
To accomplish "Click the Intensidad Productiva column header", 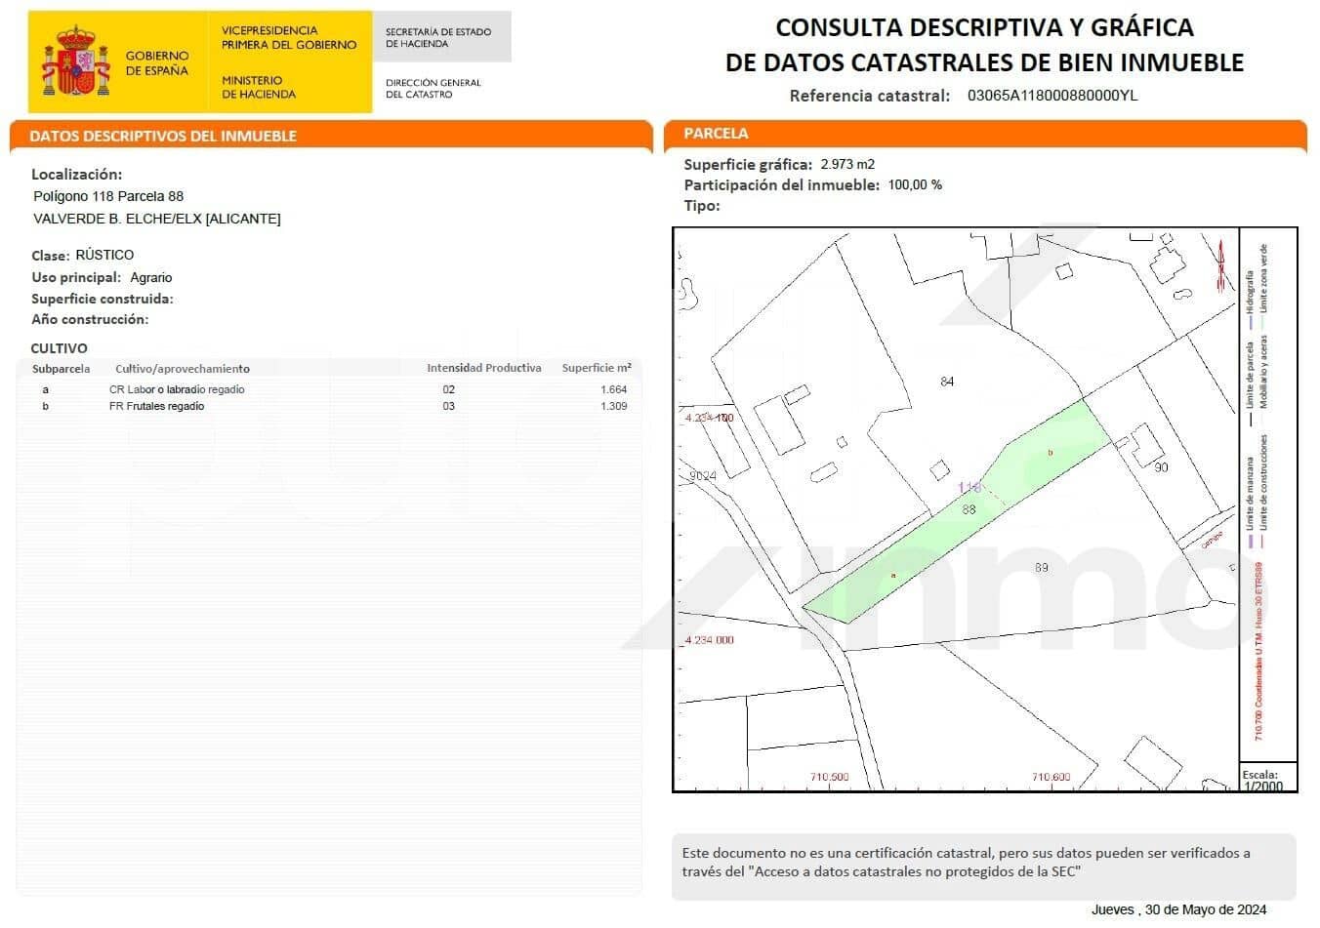I will pyautogui.click(x=483, y=368).
